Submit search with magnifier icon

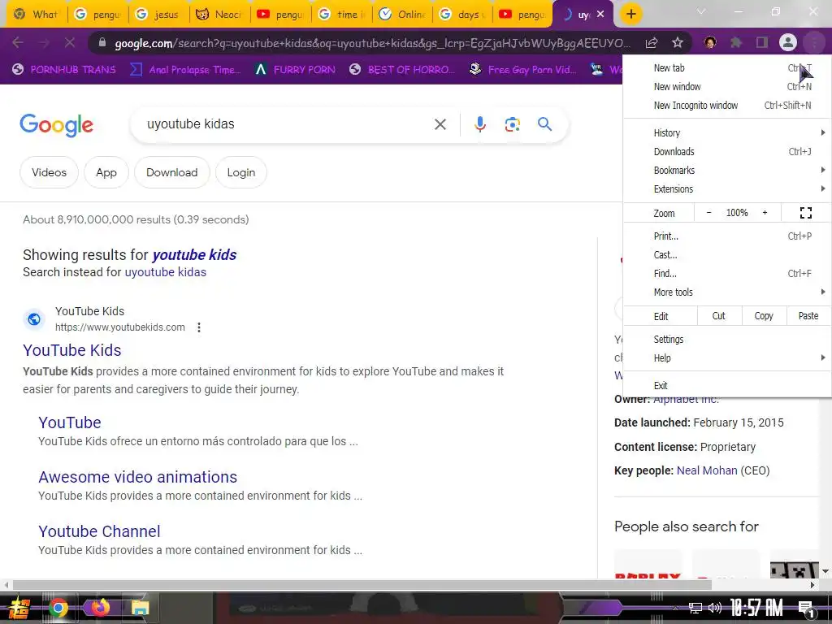[x=545, y=124]
